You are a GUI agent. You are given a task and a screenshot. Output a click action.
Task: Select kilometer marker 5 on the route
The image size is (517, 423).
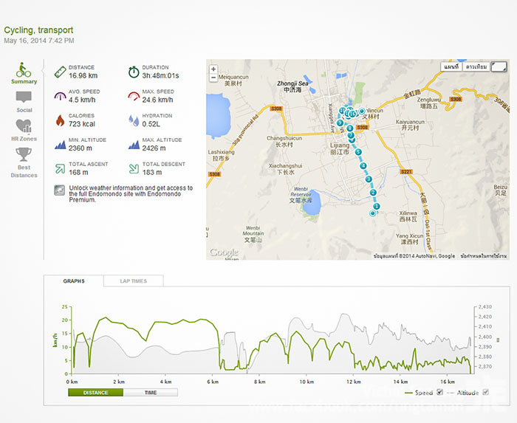[358, 152]
